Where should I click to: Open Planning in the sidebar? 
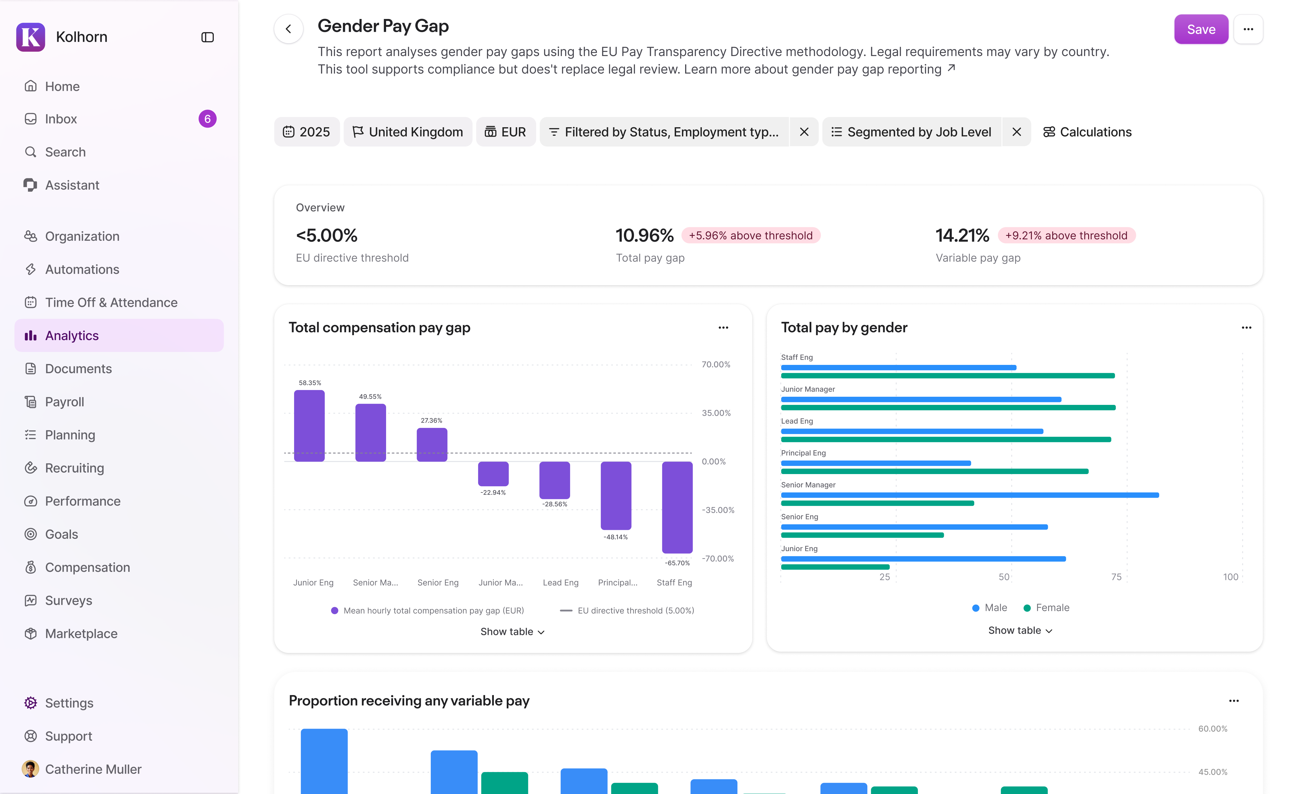point(119,435)
